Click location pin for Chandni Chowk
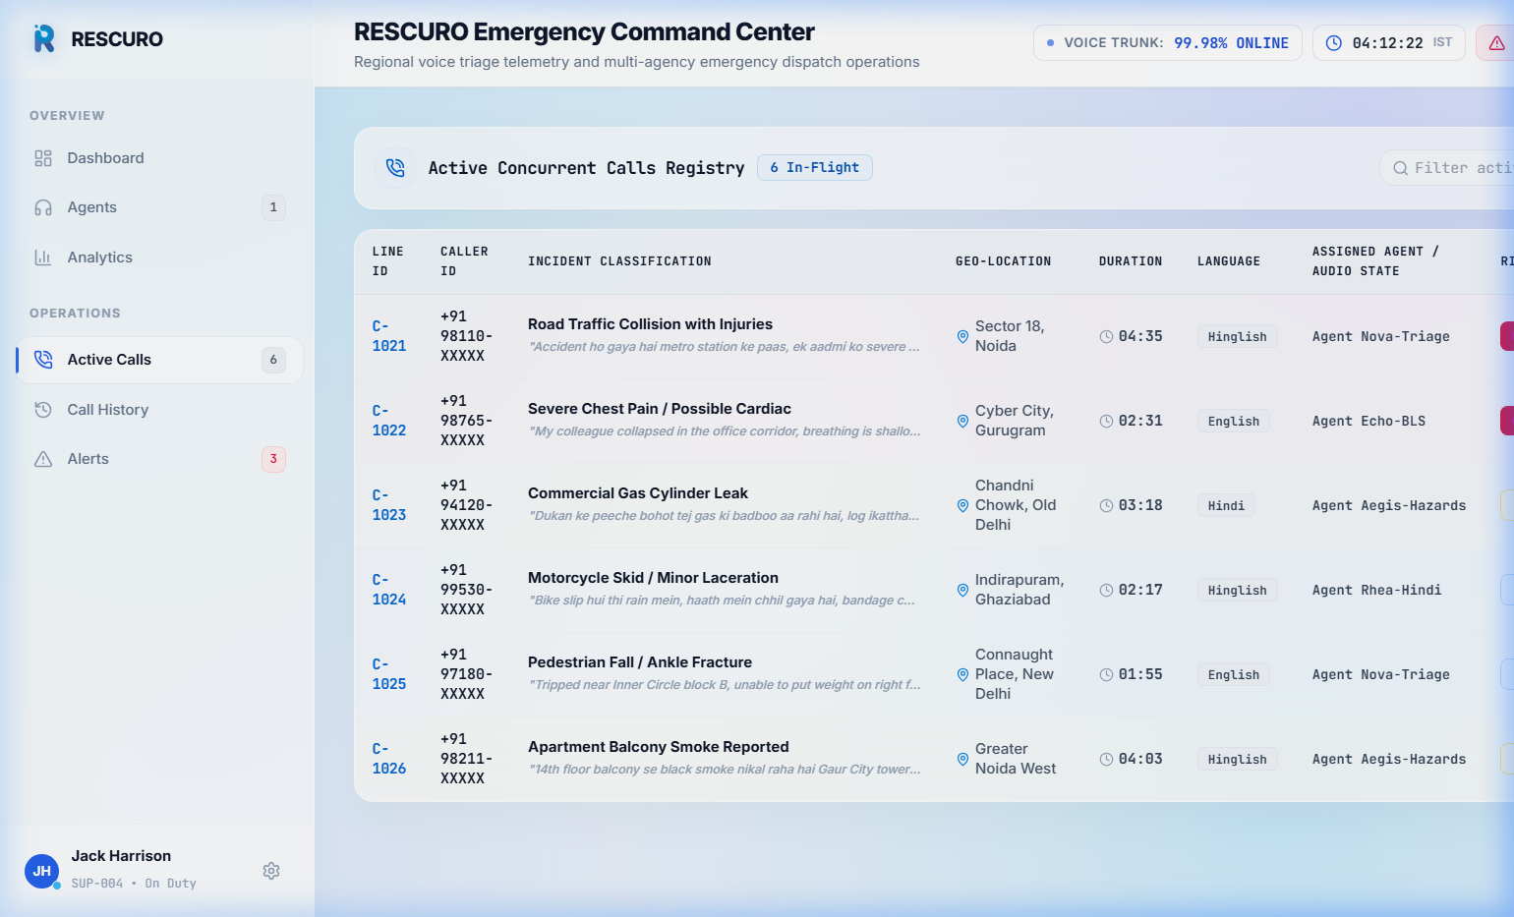 962,505
